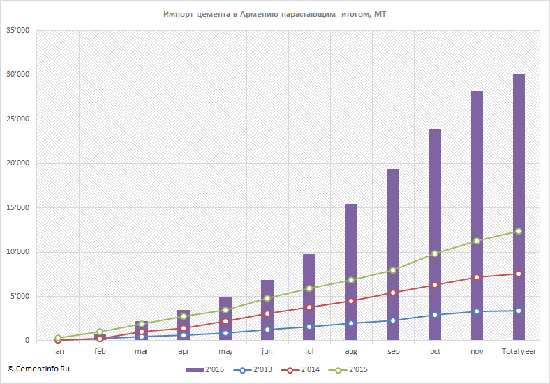Click the jul axis label
The width and height of the screenshot is (550, 384).
(x=309, y=351)
